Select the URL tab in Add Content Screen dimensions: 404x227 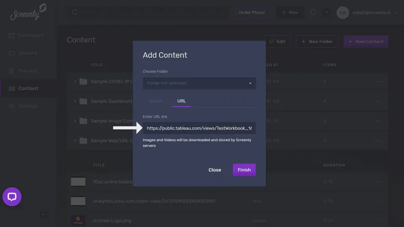coord(181,101)
